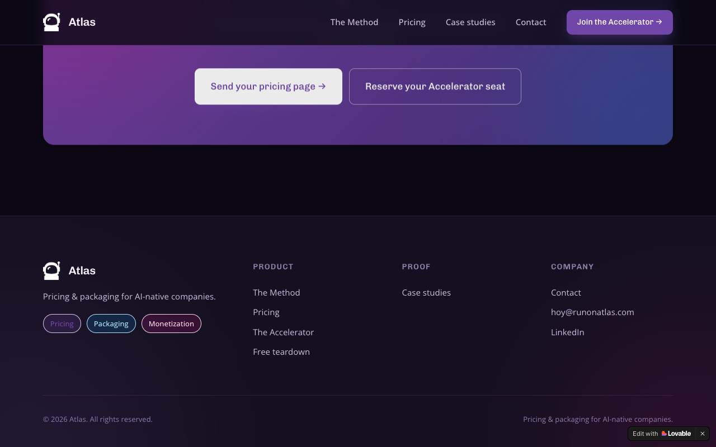Image resolution: width=716 pixels, height=447 pixels.
Task: Click the Atlas astronaut logo in header
Action: pos(51,22)
